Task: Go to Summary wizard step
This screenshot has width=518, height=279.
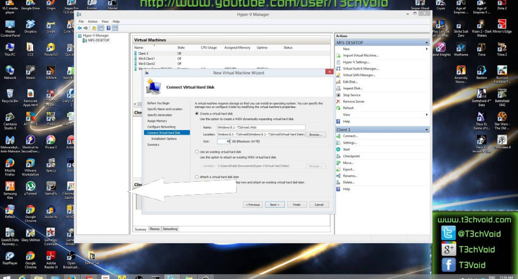Action: pyautogui.click(x=153, y=145)
